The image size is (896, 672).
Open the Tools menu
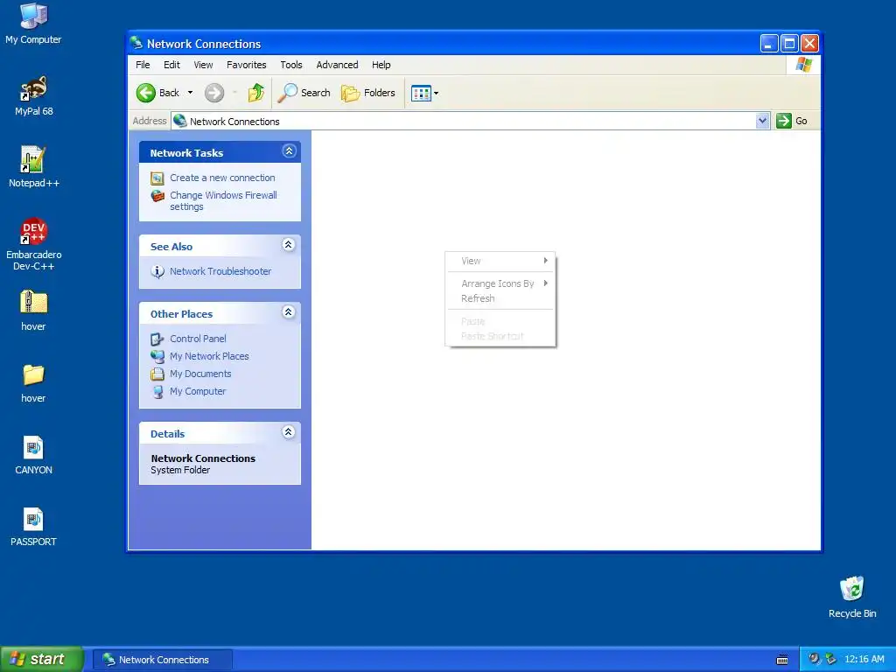tap(290, 65)
